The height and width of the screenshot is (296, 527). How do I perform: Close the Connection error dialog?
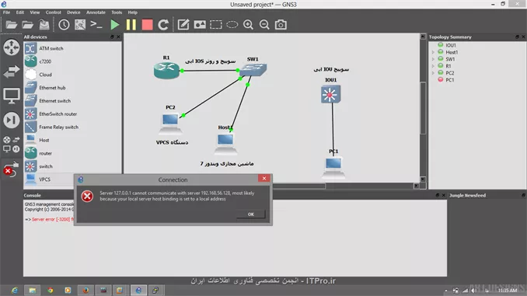point(264,179)
